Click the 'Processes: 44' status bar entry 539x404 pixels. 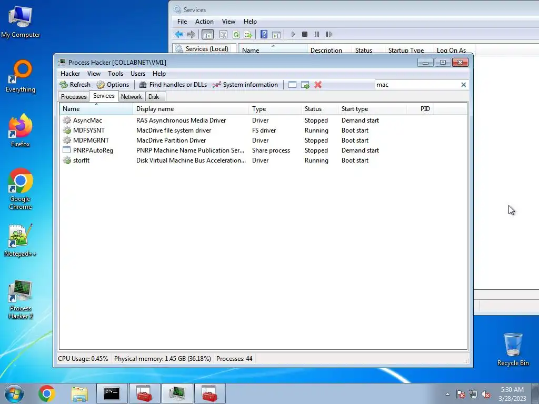pos(234,359)
